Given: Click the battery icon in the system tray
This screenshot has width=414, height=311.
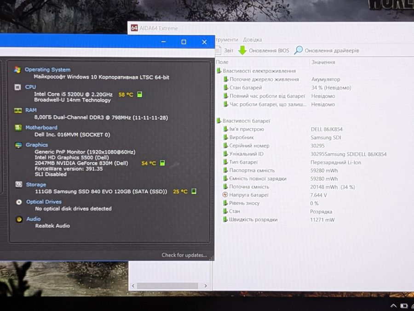Looking at the screenshot, I should tap(404, 306).
